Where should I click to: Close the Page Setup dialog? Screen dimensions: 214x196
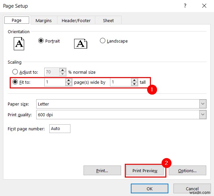pos(204,6)
